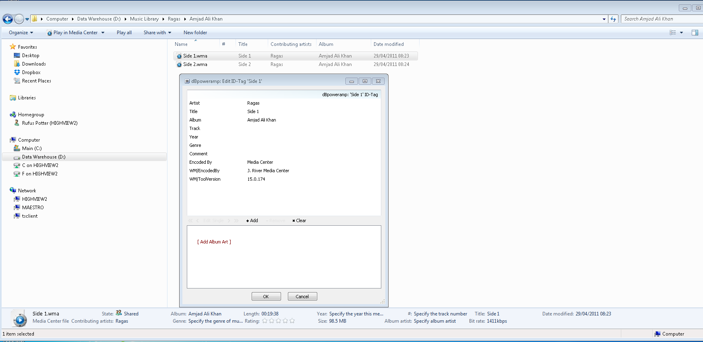
Task: Set rating to five stars
Action: [x=292, y=321]
